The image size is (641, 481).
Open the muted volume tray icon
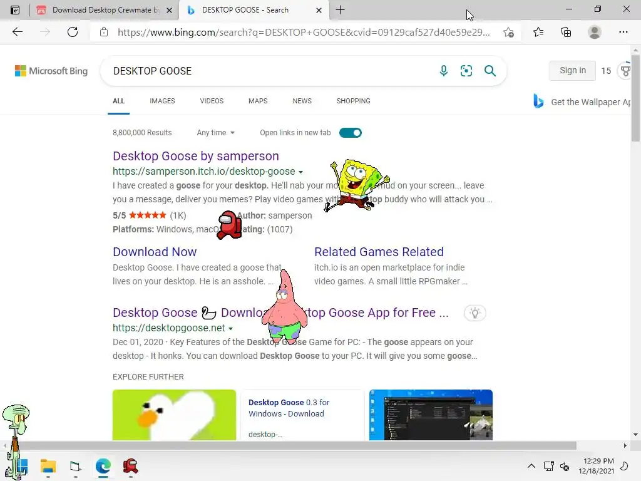(565, 466)
